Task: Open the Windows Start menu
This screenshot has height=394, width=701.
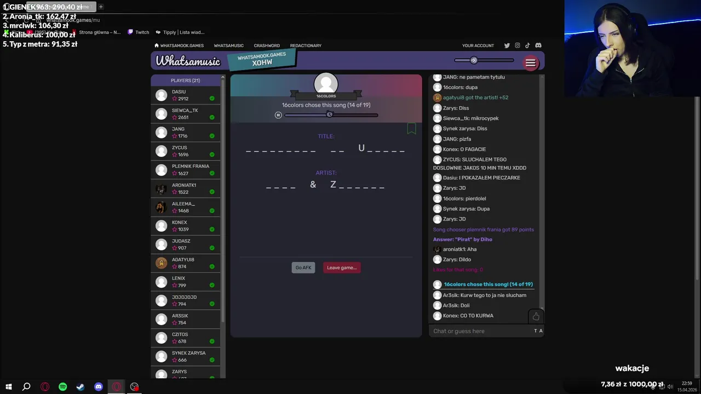Action: point(9,387)
